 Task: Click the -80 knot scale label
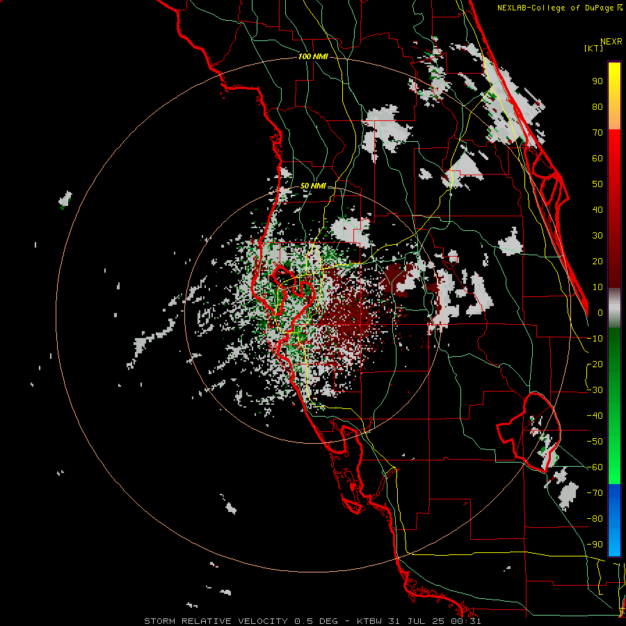(595, 519)
